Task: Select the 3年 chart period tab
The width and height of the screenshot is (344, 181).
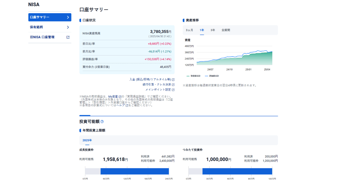Action: click(213, 30)
